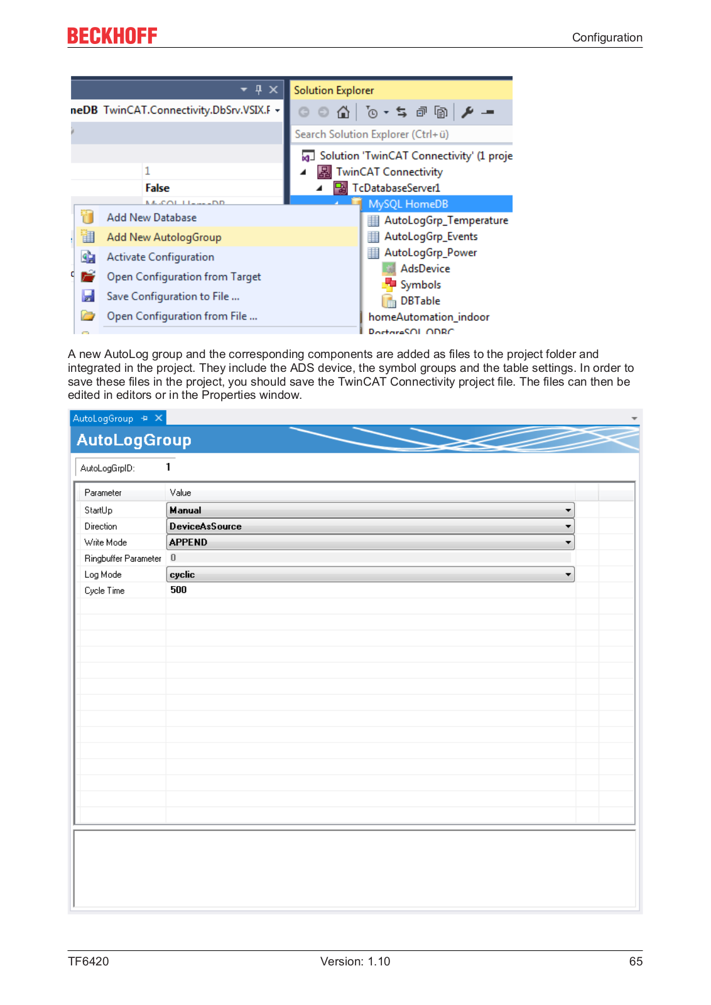
Task: Click the pending changes filter clock icon
Action: coord(372,112)
